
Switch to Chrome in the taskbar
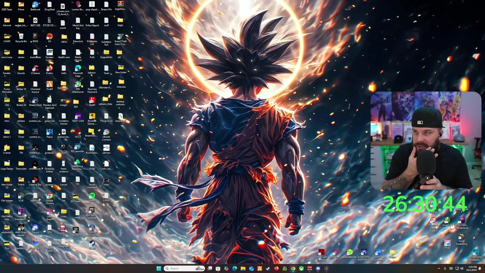(293, 268)
